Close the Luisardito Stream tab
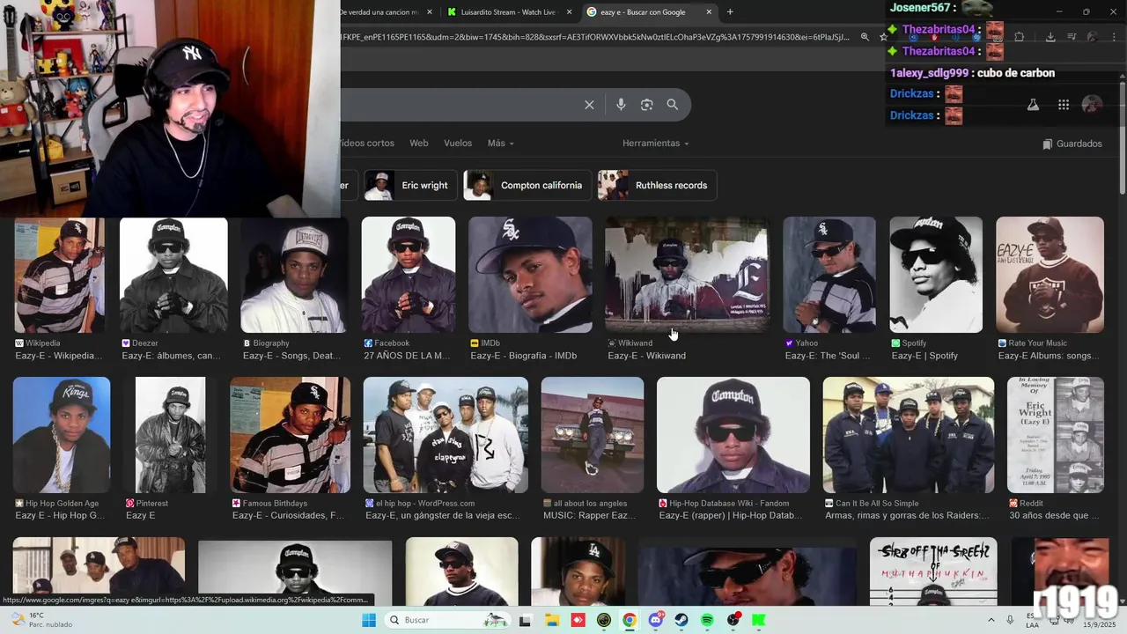The image size is (1127, 634). [569, 12]
